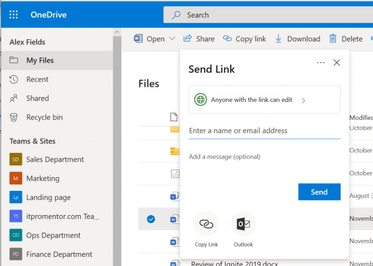Click the Search box
Screen dimensions: 373x266
[268, 15]
